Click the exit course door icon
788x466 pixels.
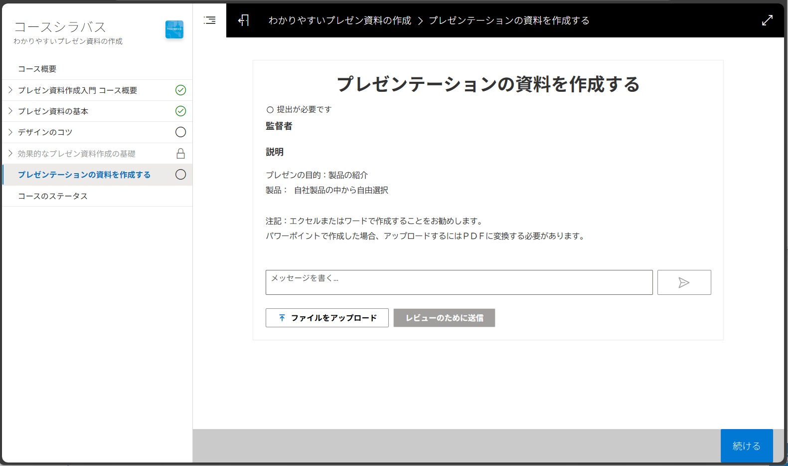244,20
